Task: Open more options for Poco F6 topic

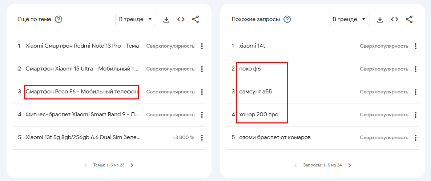Action: tap(202, 92)
